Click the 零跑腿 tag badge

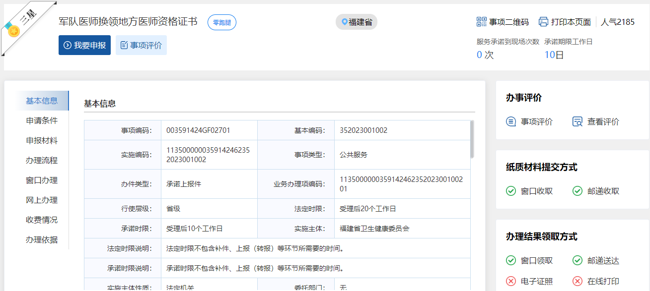tap(221, 22)
